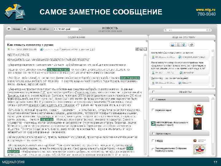
Task: Open the Отчёты menu item
Action: click(x=44, y=29)
